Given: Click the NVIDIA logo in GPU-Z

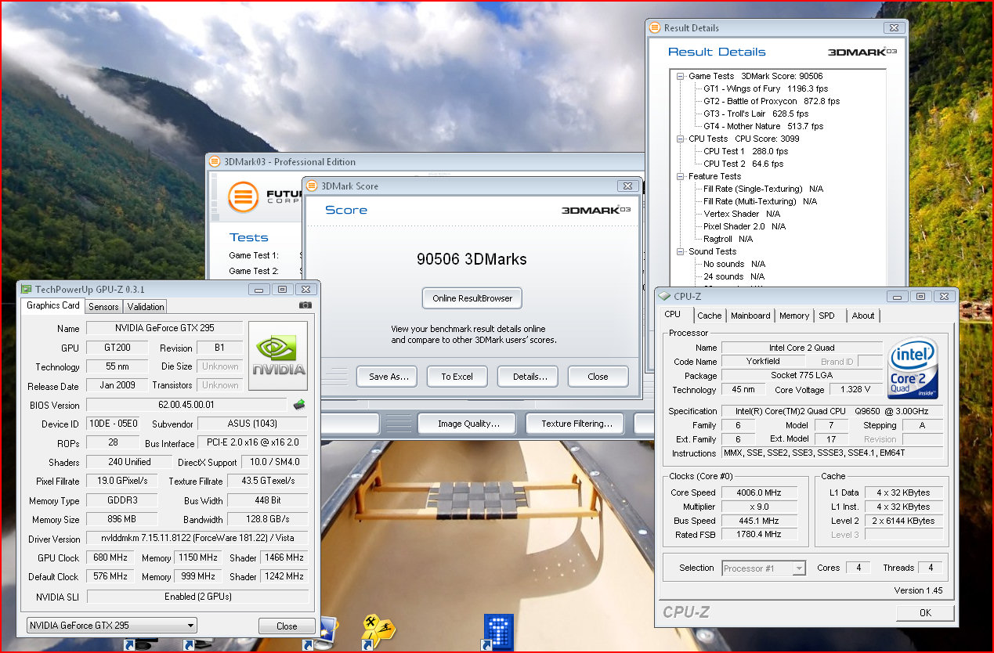Looking at the screenshot, I should (277, 355).
